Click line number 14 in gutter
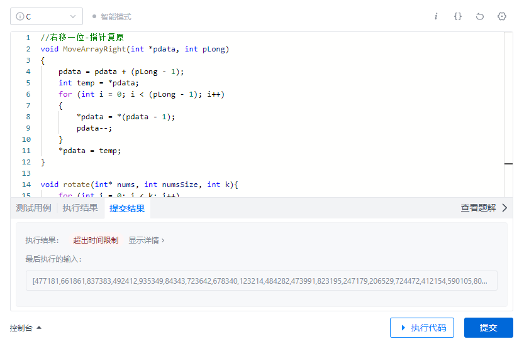Screen dimensions: 529x349 pyautogui.click(x=26, y=185)
